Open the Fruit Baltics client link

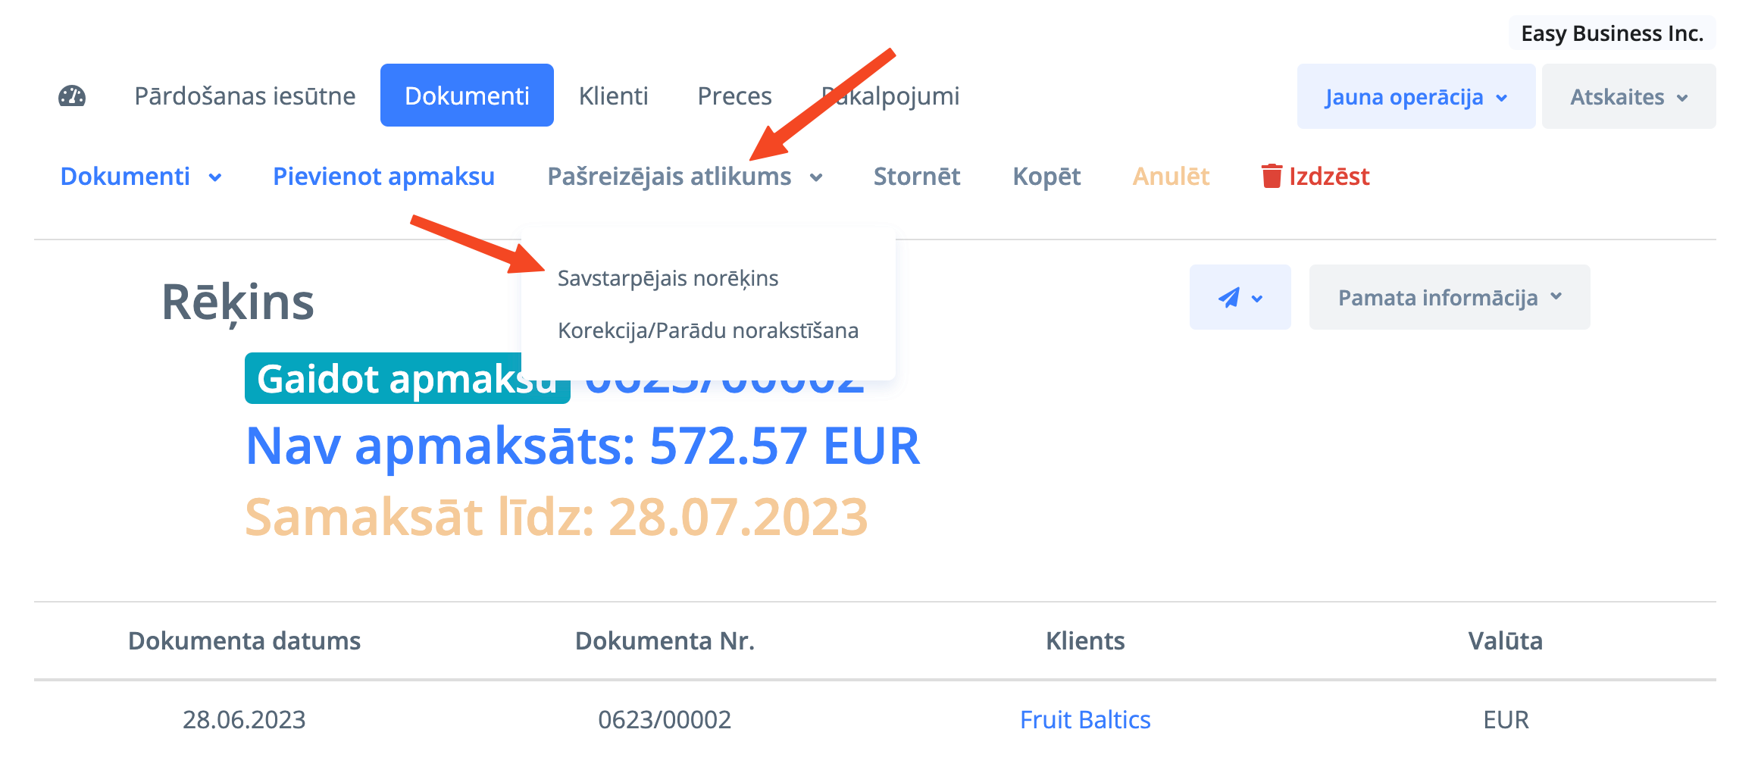pyautogui.click(x=1085, y=719)
